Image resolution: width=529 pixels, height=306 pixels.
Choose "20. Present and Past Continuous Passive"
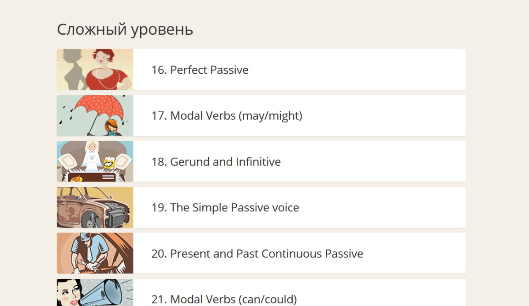coord(257,254)
